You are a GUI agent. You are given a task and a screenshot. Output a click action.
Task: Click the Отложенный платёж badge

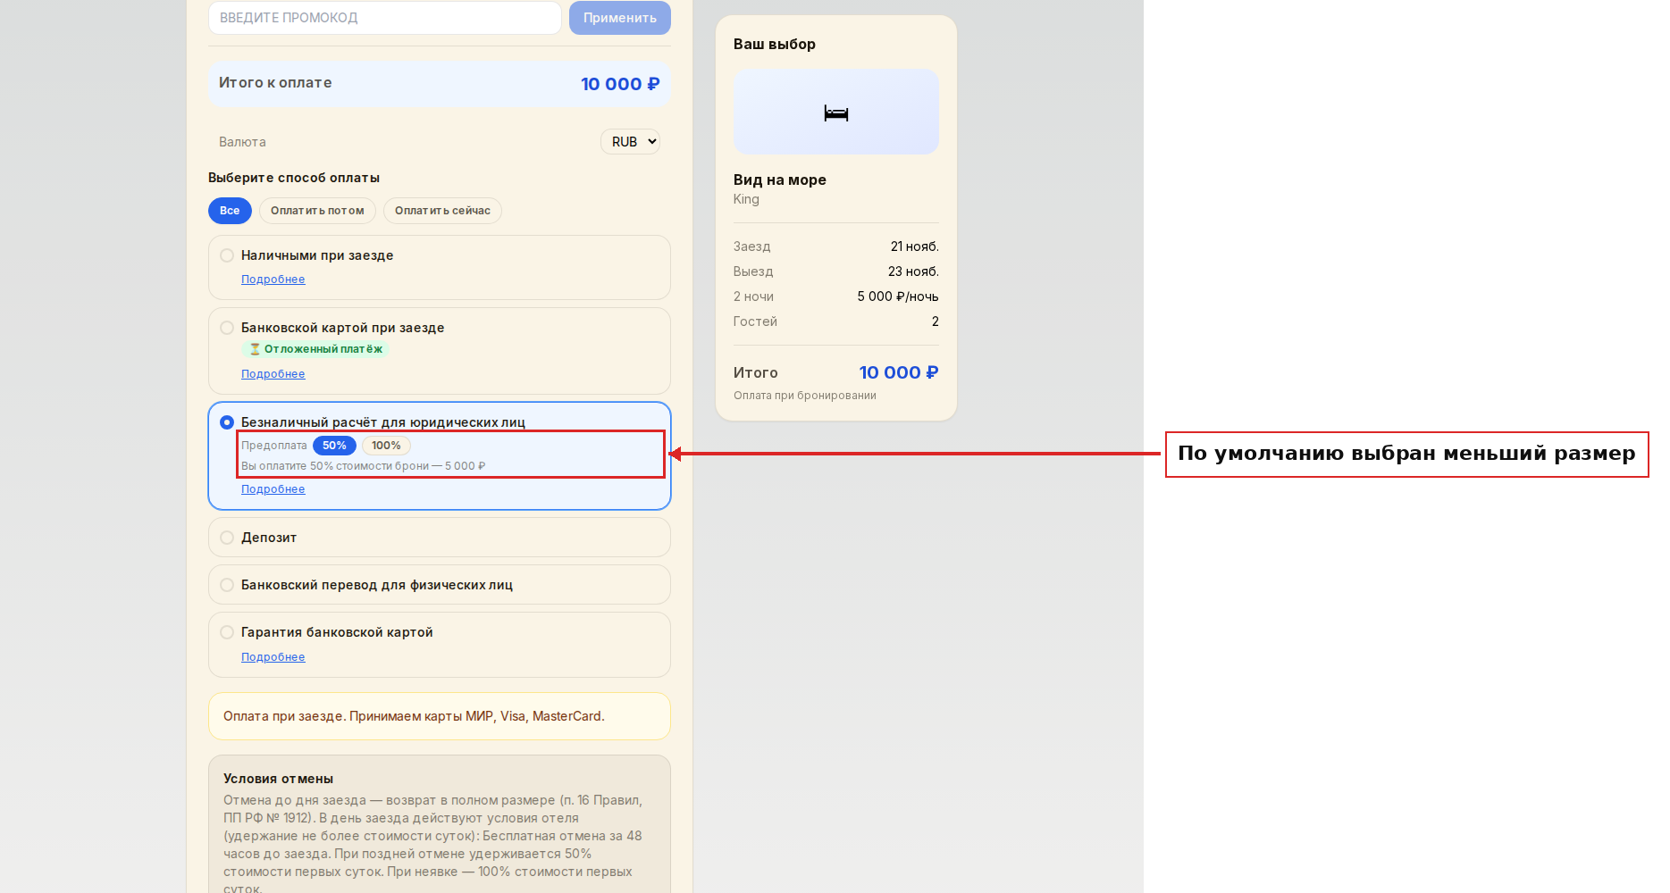pos(315,349)
